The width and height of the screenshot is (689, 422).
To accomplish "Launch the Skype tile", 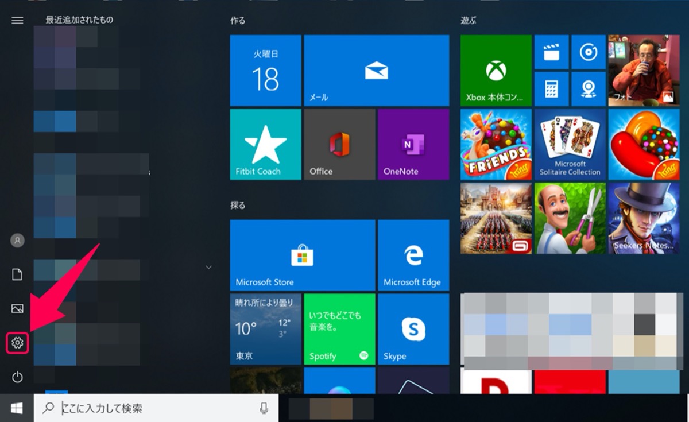I will (413, 329).
